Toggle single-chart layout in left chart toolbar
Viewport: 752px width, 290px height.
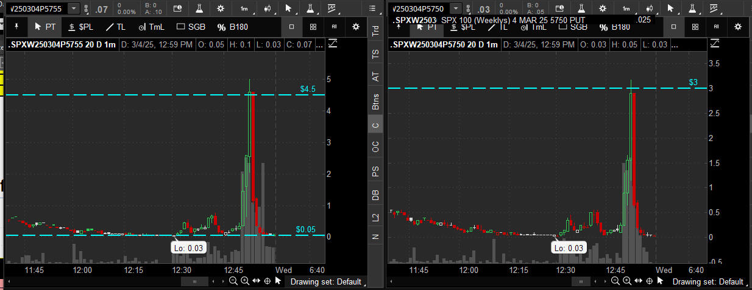[x=291, y=27]
